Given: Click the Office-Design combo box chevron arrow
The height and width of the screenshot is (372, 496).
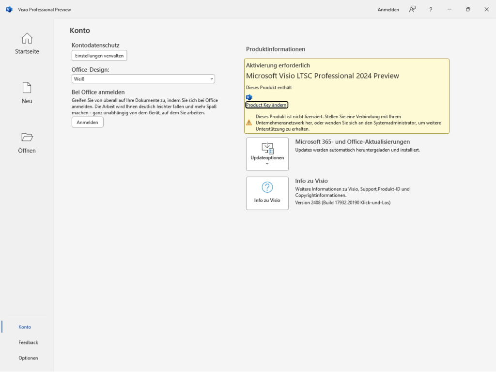Looking at the screenshot, I should (212, 79).
